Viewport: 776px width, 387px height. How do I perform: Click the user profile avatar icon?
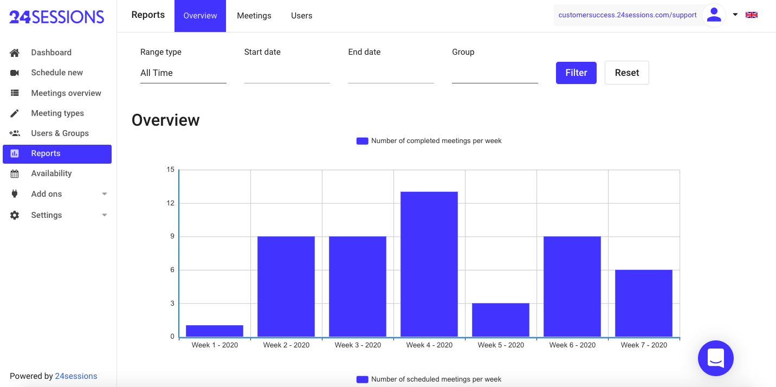point(714,15)
